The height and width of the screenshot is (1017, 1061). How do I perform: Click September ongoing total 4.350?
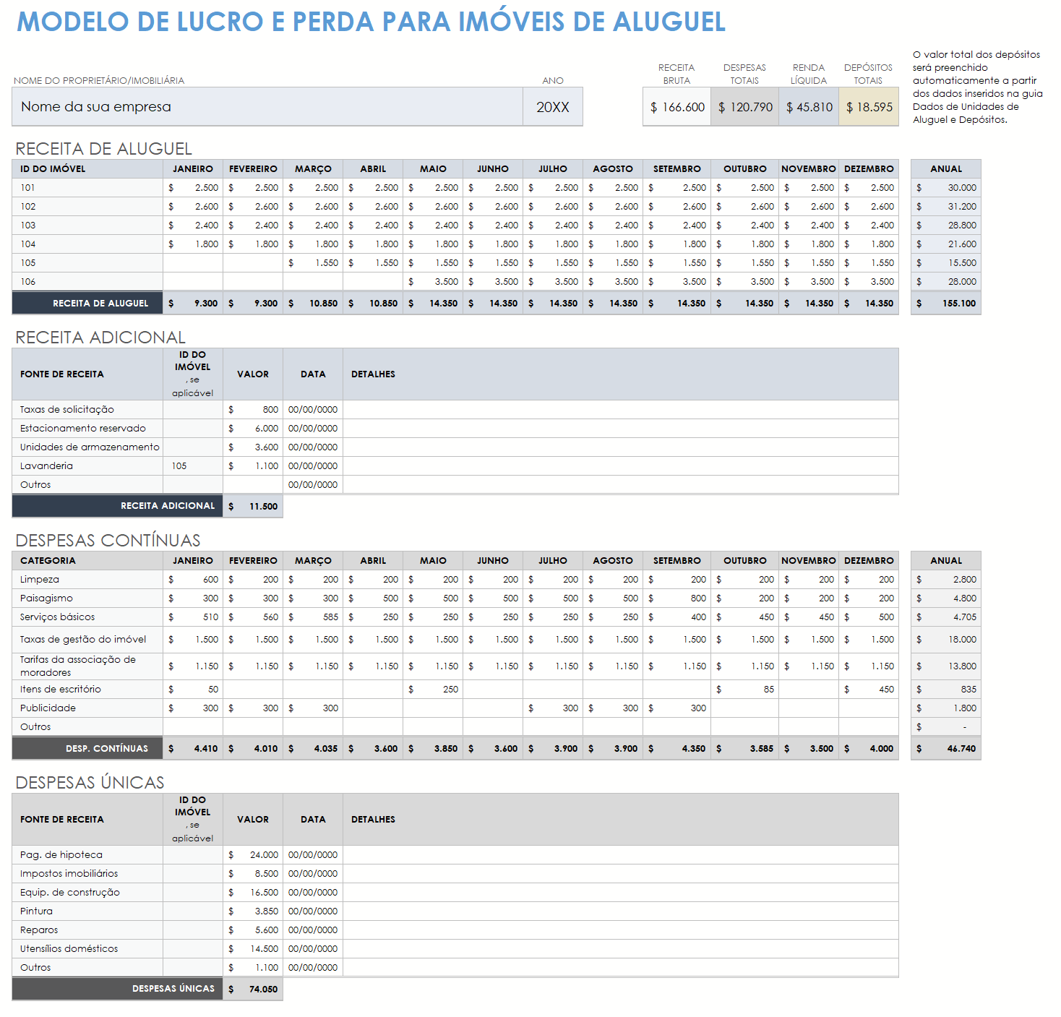pyautogui.click(x=676, y=749)
